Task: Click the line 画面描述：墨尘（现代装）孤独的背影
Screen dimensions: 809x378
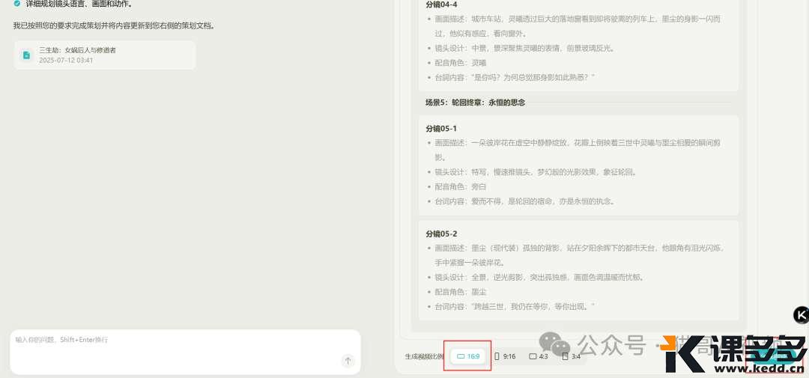Action: pos(581,254)
